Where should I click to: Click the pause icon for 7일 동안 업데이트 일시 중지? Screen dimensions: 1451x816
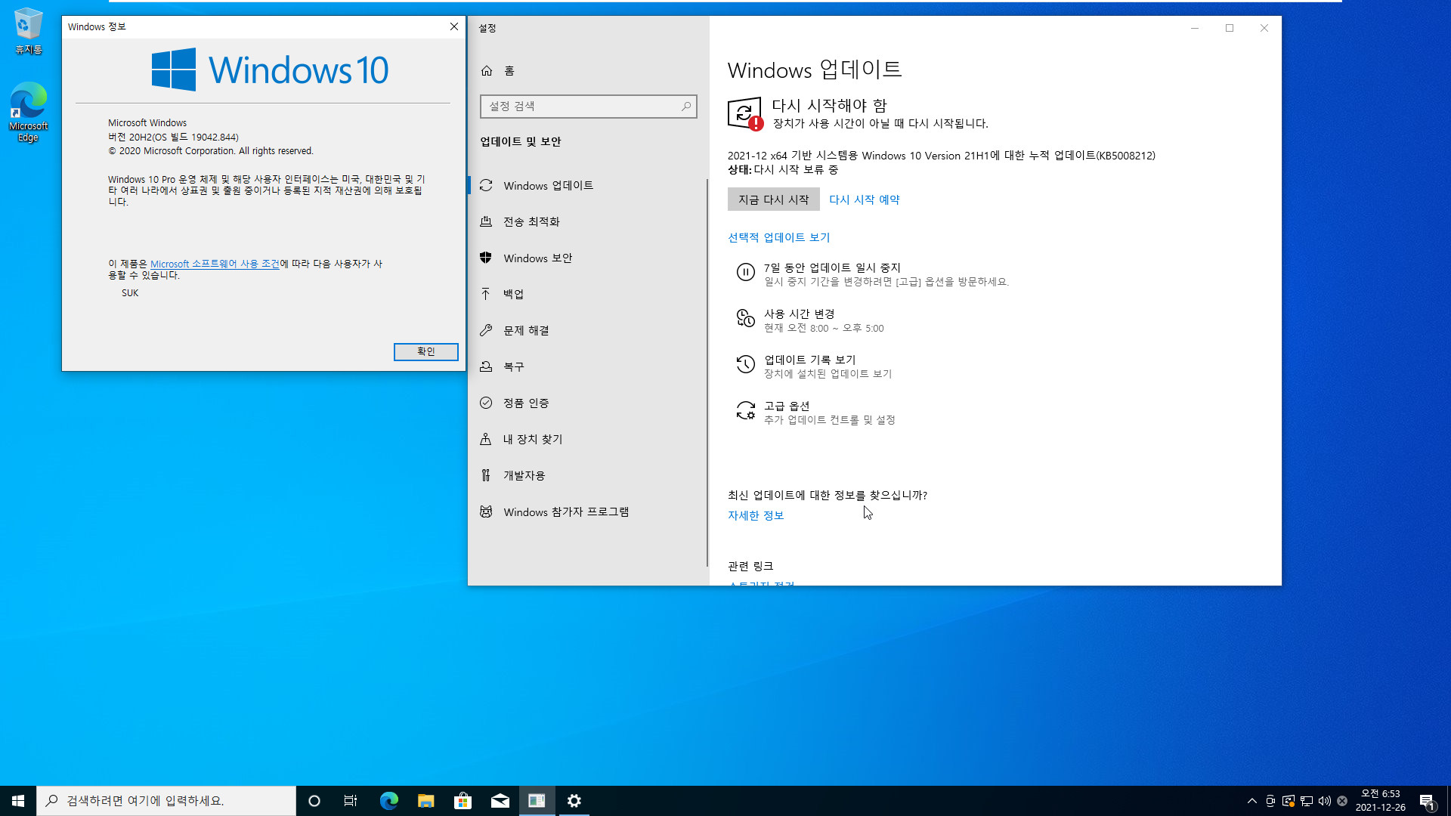[x=745, y=272]
